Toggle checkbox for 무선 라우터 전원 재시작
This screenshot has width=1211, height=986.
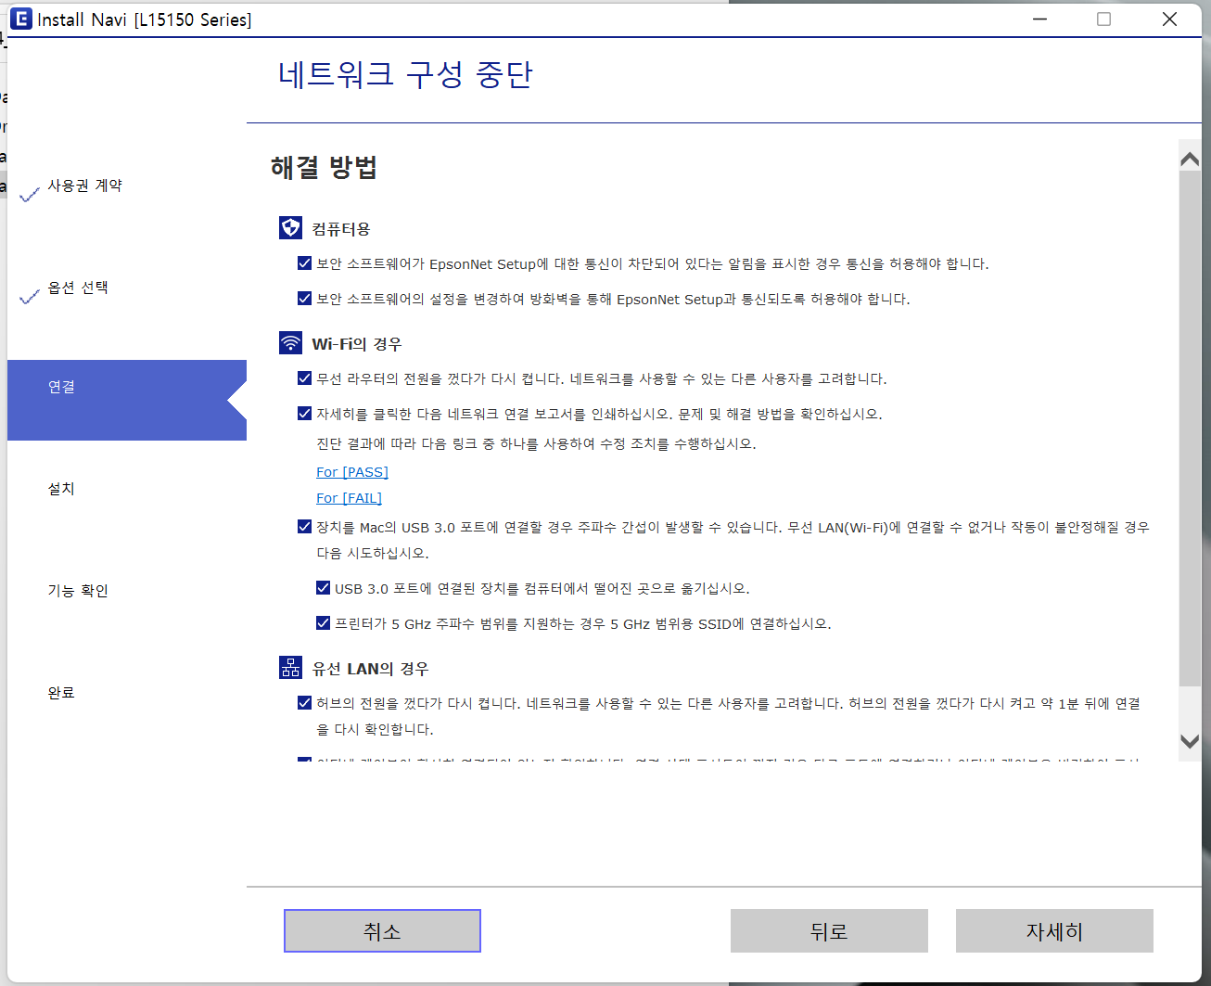coord(304,378)
